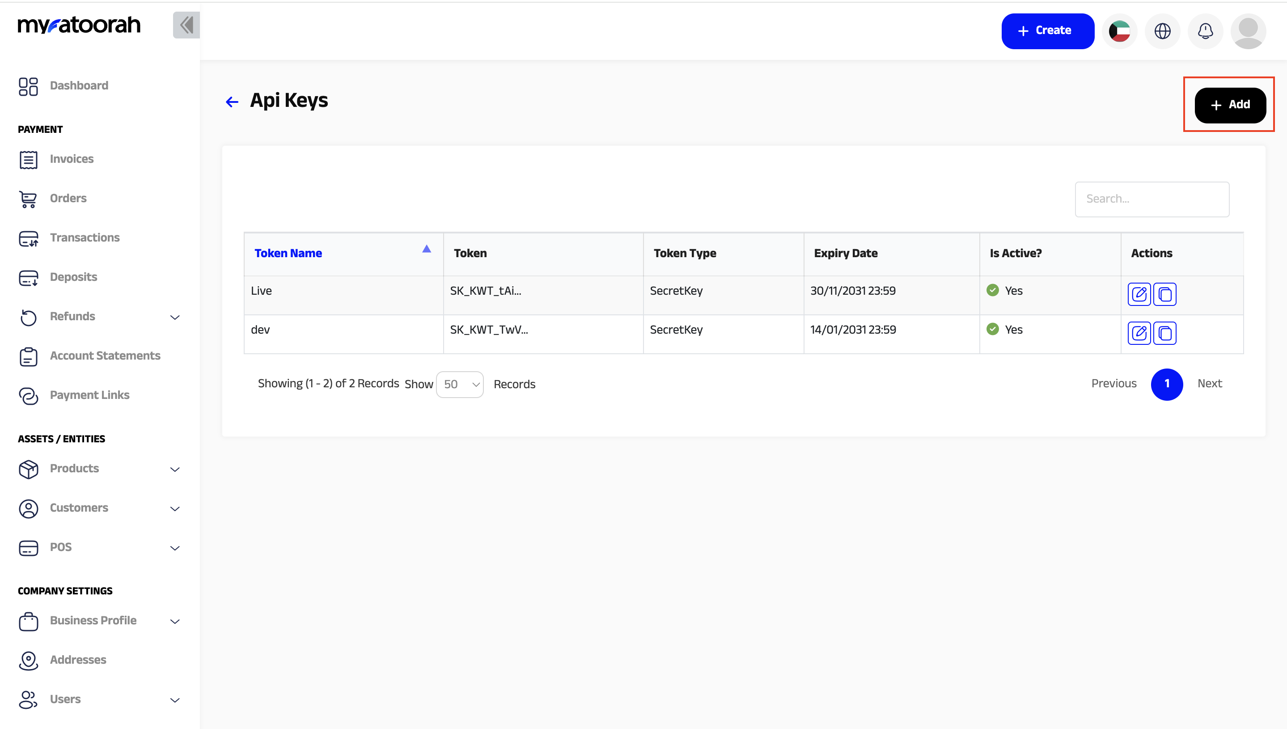Screen dimensions: 1287x729
Task: Click the blue Create button
Action: (x=1047, y=31)
